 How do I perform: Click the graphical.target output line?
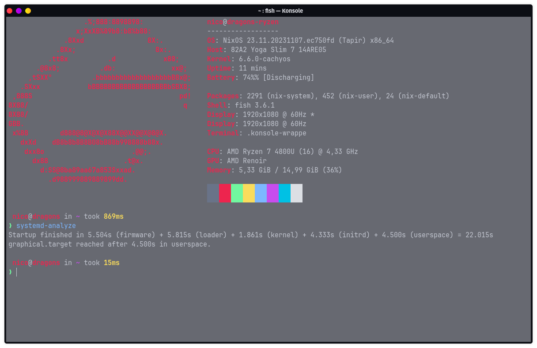click(x=110, y=244)
